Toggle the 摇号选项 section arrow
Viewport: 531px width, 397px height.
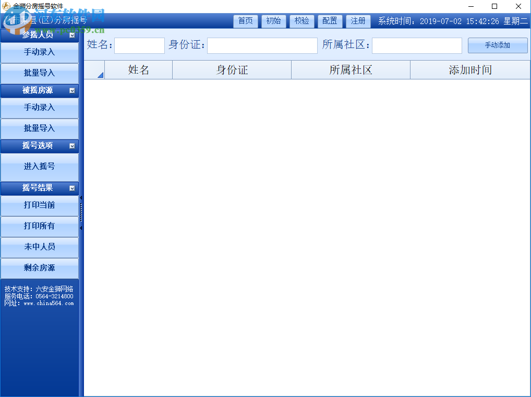(x=71, y=146)
